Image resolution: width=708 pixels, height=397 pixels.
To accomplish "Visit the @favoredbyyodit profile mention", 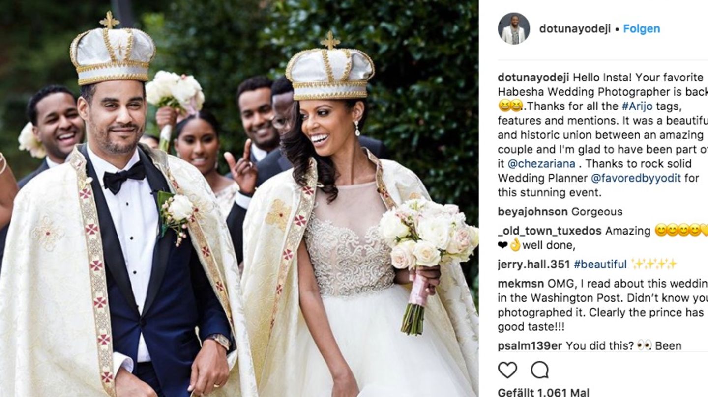I will [636, 178].
